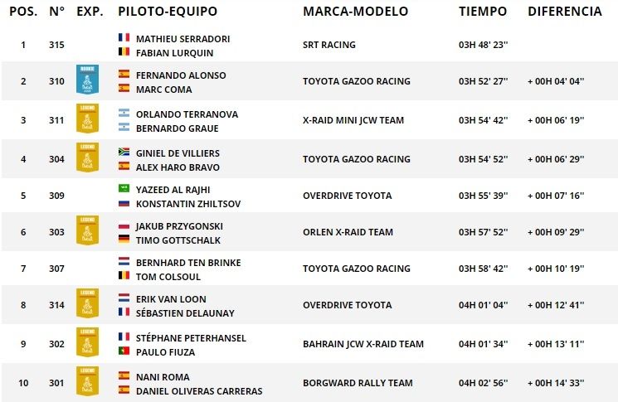
Task: Click the Argentine flag next to Orlando Terranova
Action: [124, 113]
